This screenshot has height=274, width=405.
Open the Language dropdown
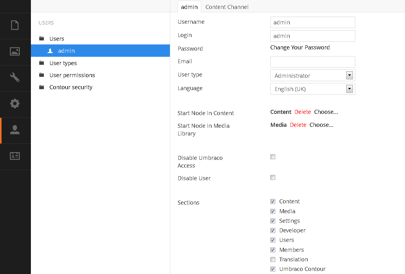(x=313, y=89)
